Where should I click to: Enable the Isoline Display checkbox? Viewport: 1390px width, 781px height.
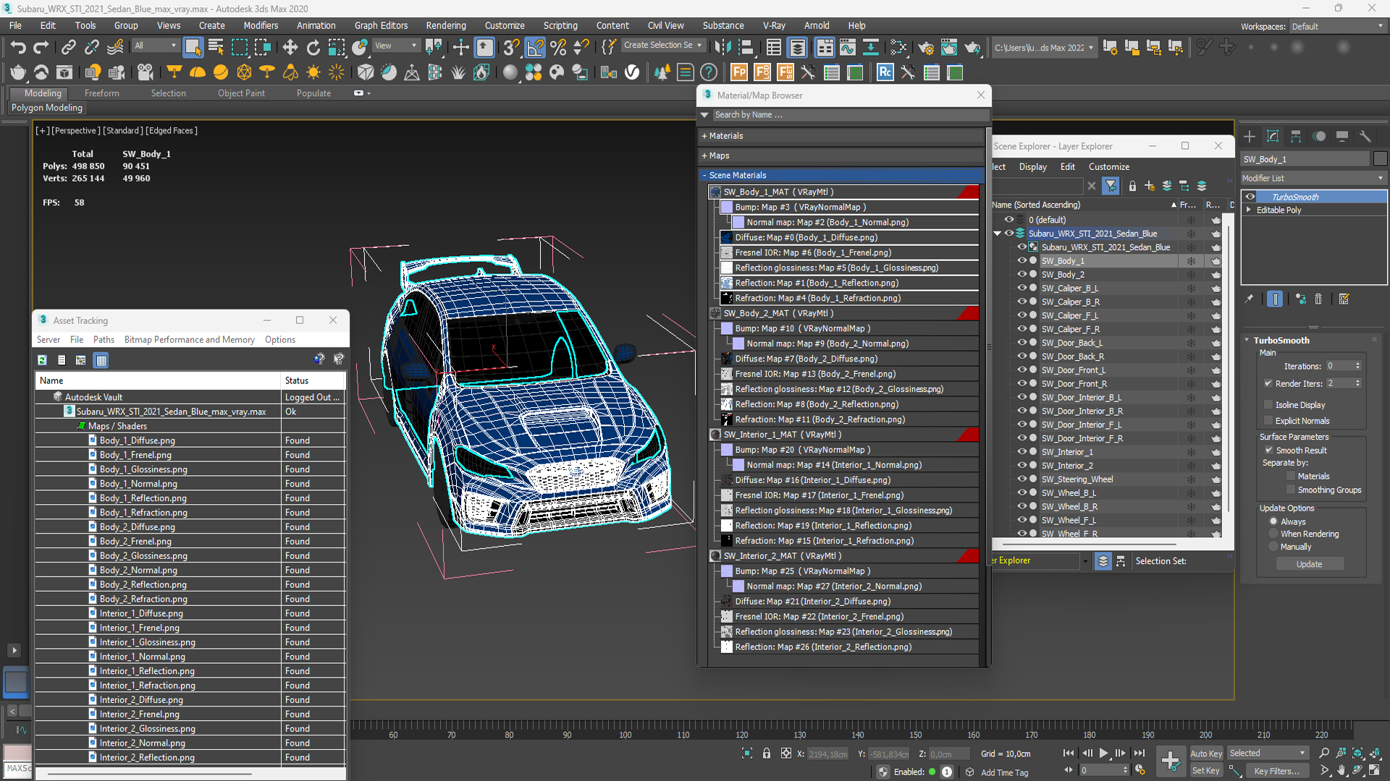(x=1268, y=405)
